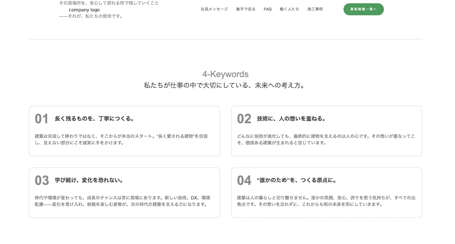Click the number 01 on the first card

(42, 119)
